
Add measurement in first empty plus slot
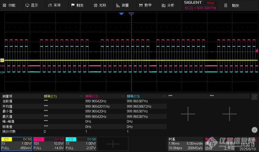point(188,114)
